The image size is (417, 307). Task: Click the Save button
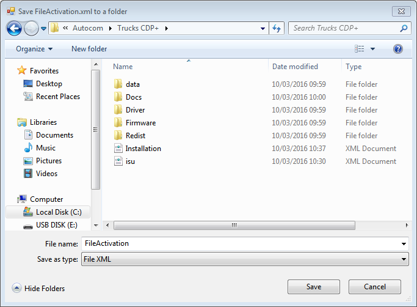click(x=314, y=287)
